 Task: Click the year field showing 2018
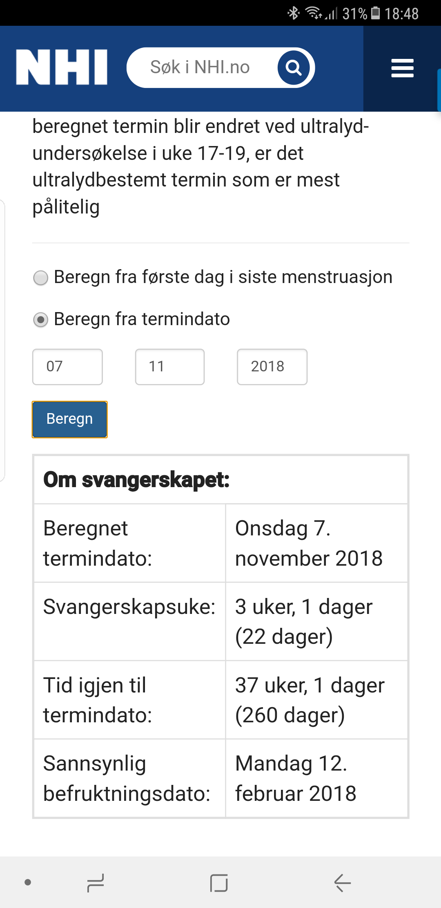(272, 366)
